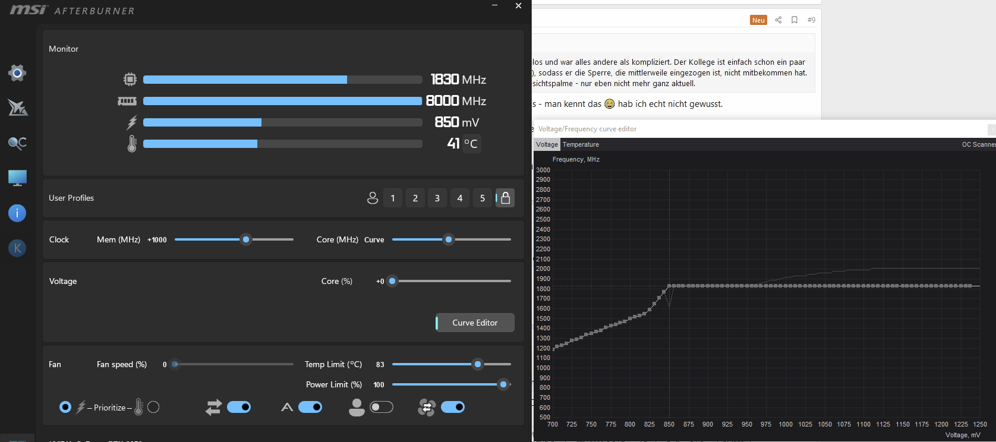Screen dimensions: 996x442
Task: Click the temperature °C unit toggle
Action: coord(471,144)
